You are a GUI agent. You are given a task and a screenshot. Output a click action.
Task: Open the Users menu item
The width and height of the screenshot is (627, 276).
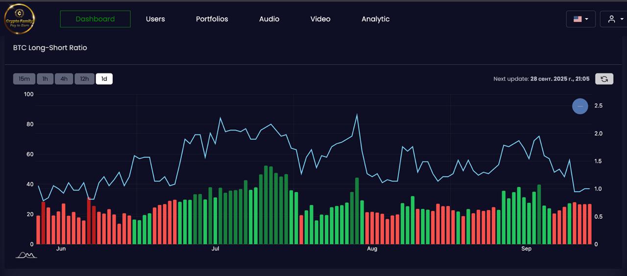[155, 19]
